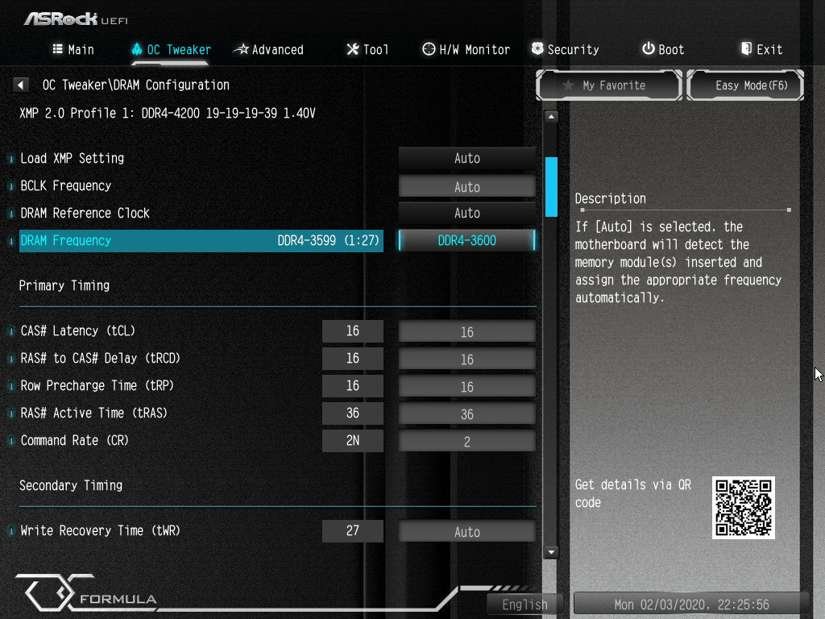825x619 pixels.
Task: Click the English language button
Action: click(x=524, y=604)
